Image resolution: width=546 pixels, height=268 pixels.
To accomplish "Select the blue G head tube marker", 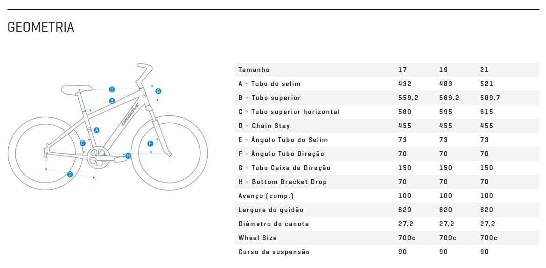I will point(158,92).
